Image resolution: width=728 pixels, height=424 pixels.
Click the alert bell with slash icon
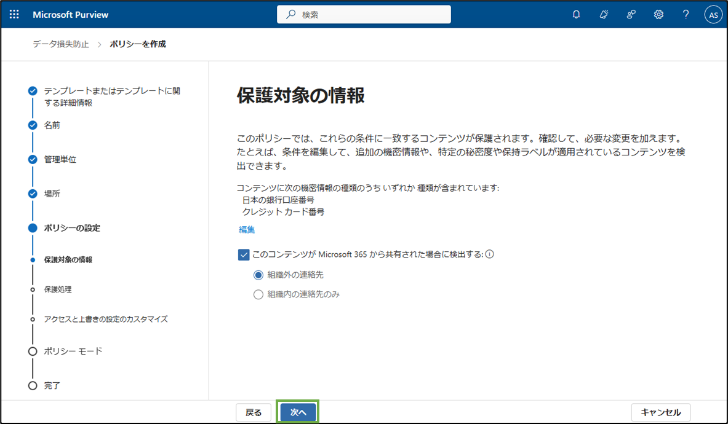click(604, 14)
